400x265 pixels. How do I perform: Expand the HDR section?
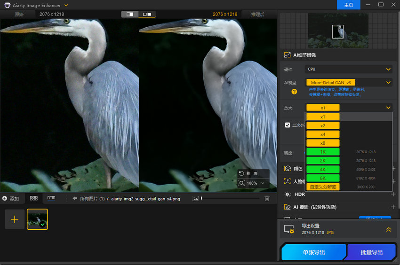point(393,194)
